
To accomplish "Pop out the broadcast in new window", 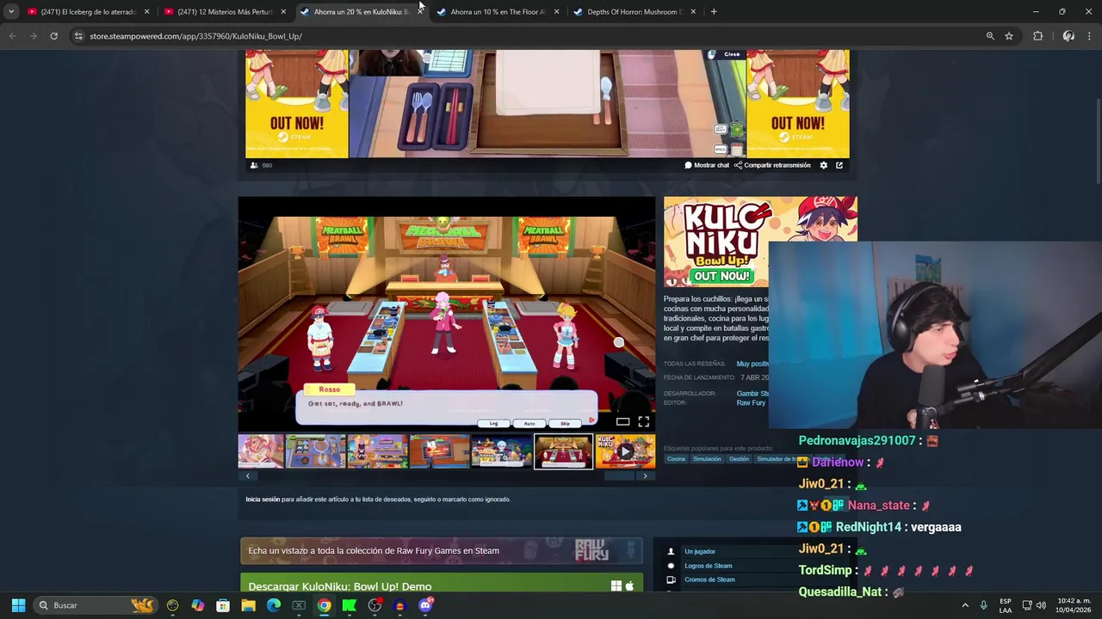I will tap(839, 165).
